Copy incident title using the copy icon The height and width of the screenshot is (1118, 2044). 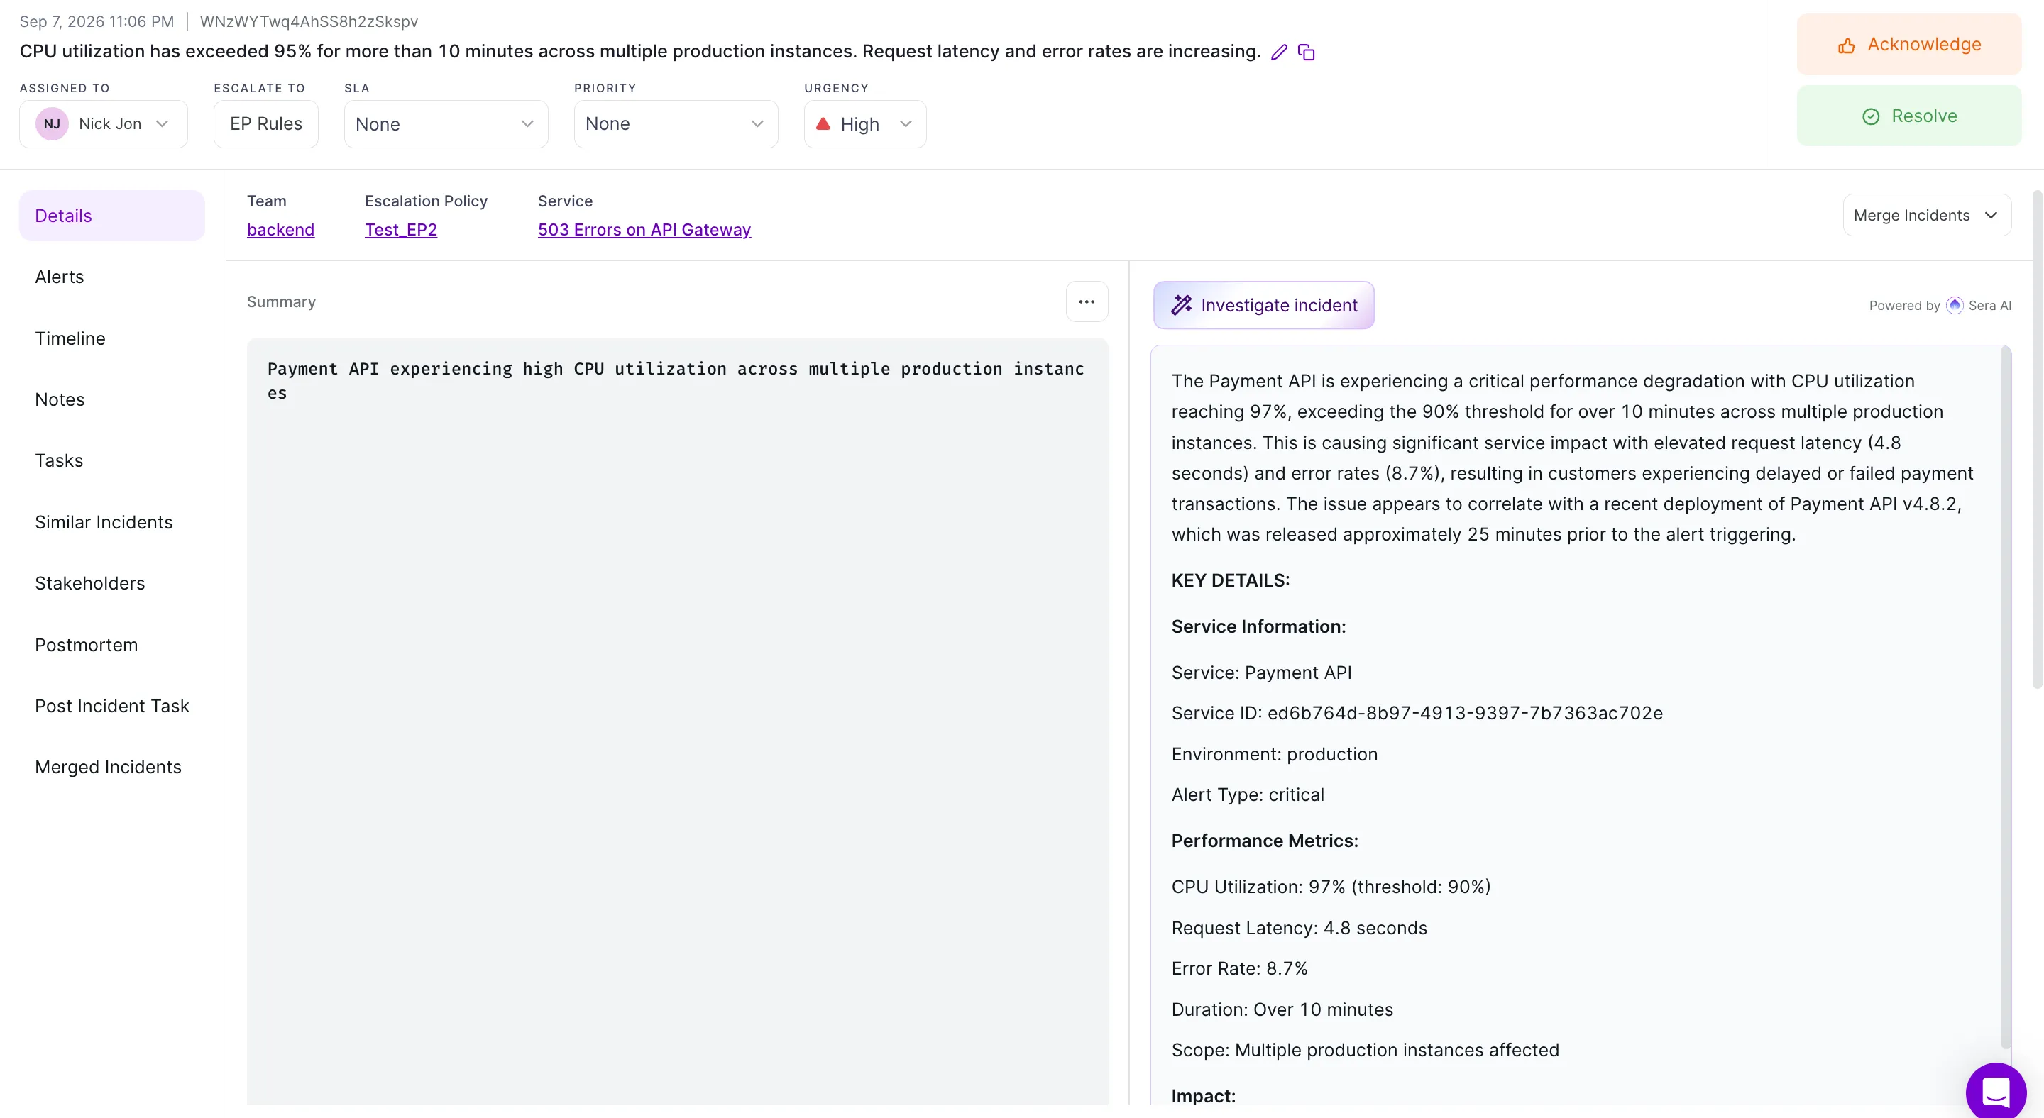(1306, 52)
